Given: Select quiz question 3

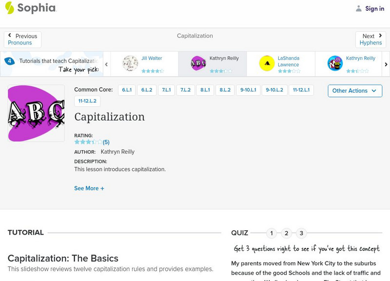Looking at the screenshot, I should click(x=301, y=233).
